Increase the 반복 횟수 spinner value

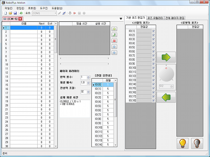coord(88,76)
